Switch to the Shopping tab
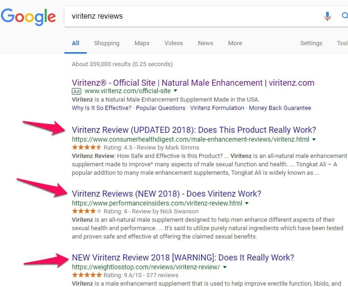This screenshot has height=287, width=348. [107, 43]
